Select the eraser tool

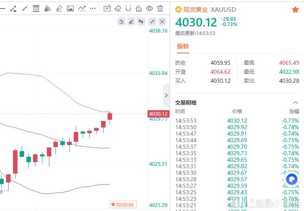(118, 9)
